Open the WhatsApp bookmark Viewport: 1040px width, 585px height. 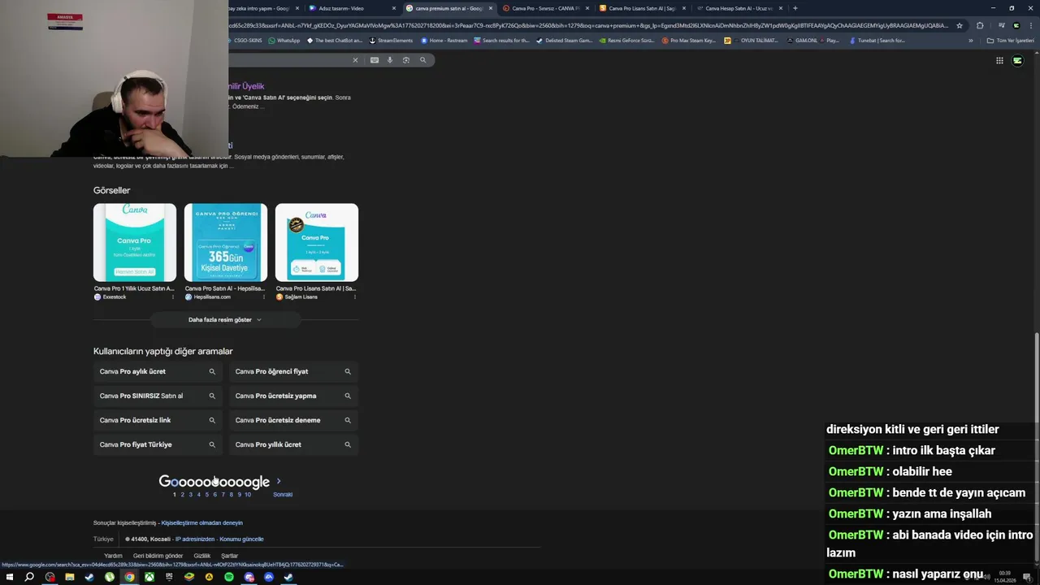[x=284, y=41]
